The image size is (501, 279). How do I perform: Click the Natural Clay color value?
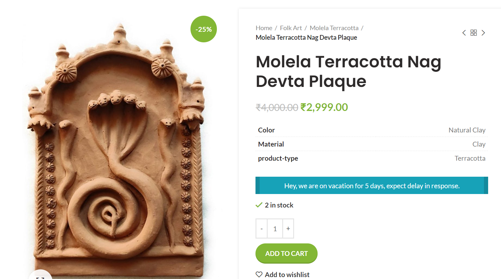pos(467,130)
